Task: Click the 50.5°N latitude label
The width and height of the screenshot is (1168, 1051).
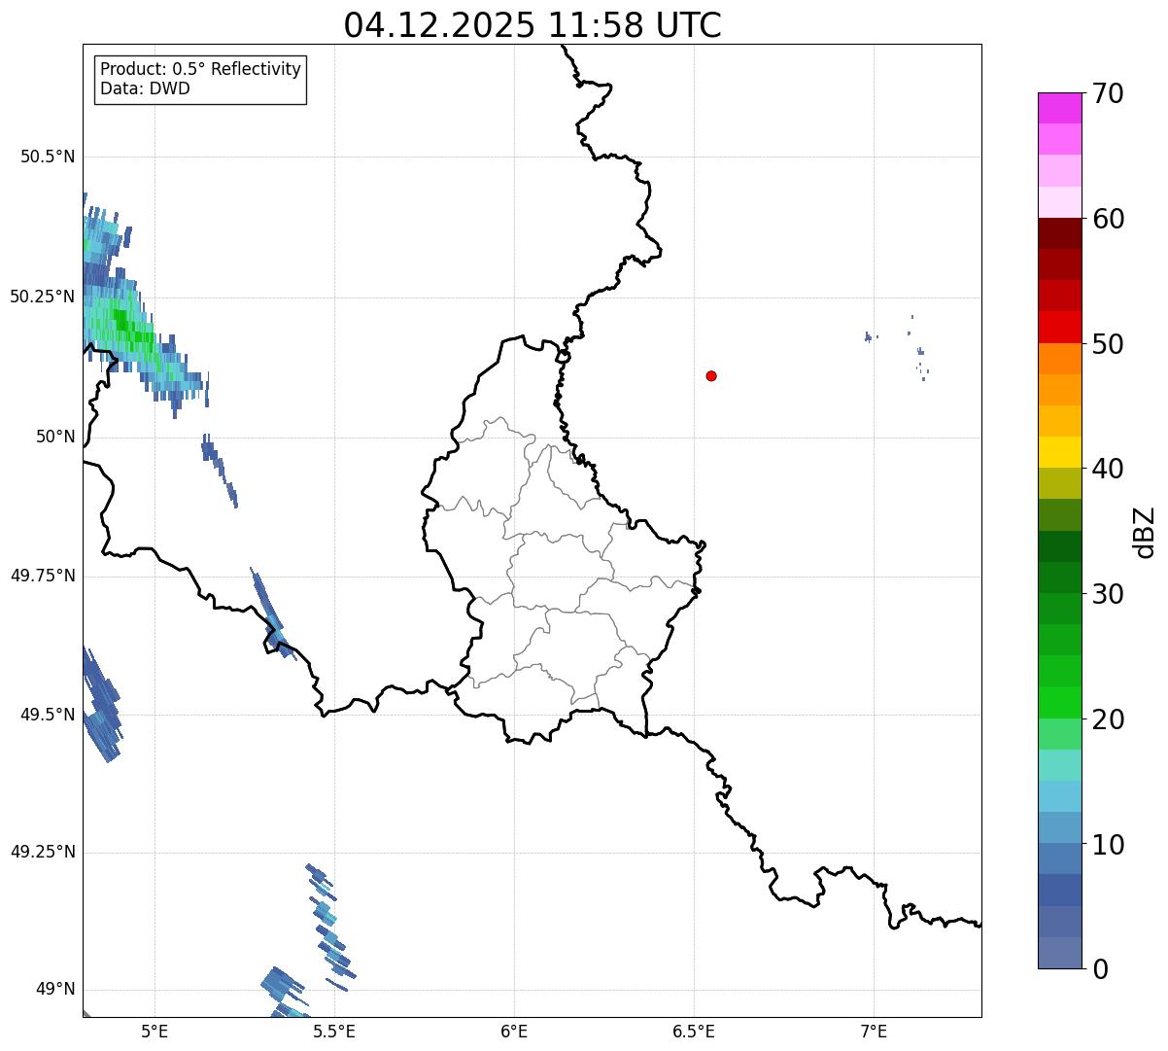Action: [48, 157]
